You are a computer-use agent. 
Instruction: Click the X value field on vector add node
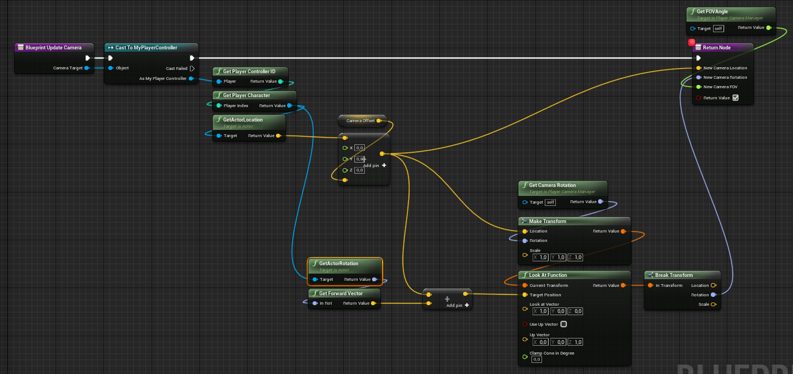point(359,148)
